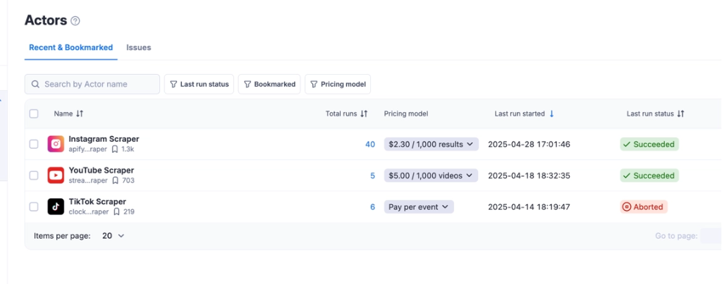Image resolution: width=722 pixels, height=284 pixels.
Task: Click bookmark icon next to 1.3k
Action: [x=115, y=149]
